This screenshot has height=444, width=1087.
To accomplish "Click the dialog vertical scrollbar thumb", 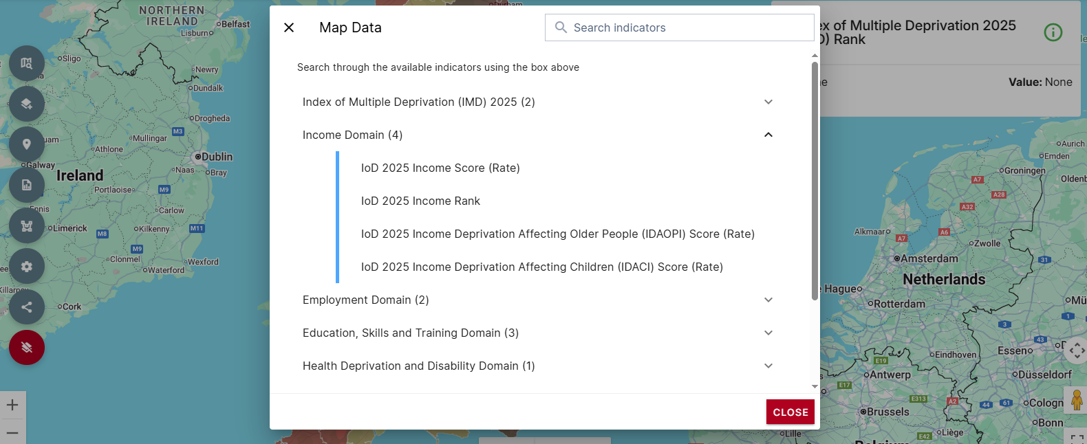I will point(815,181).
